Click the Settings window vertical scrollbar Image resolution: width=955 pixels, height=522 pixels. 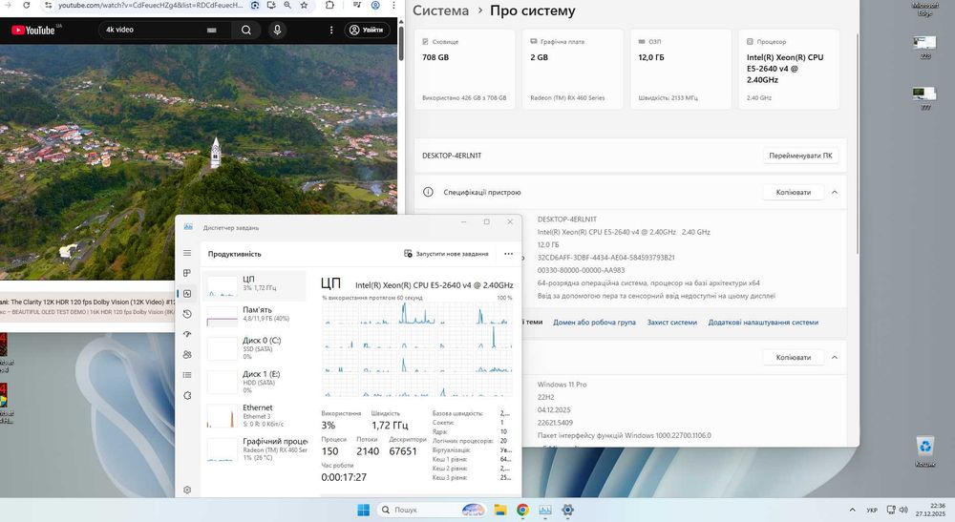pos(858,143)
